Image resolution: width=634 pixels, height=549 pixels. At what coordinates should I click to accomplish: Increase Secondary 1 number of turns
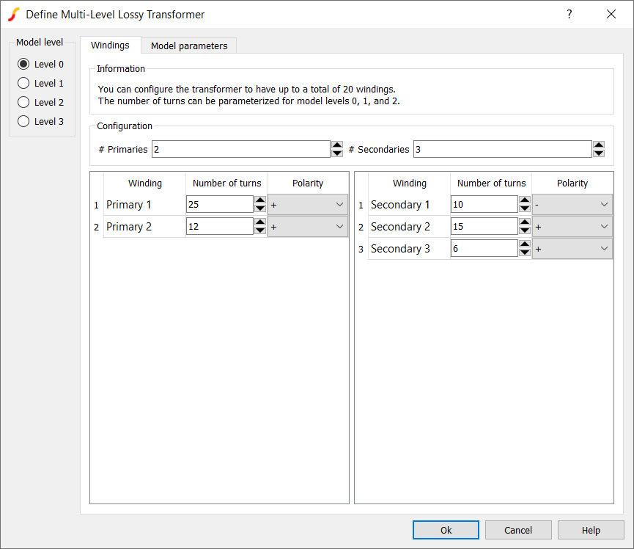[525, 200]
